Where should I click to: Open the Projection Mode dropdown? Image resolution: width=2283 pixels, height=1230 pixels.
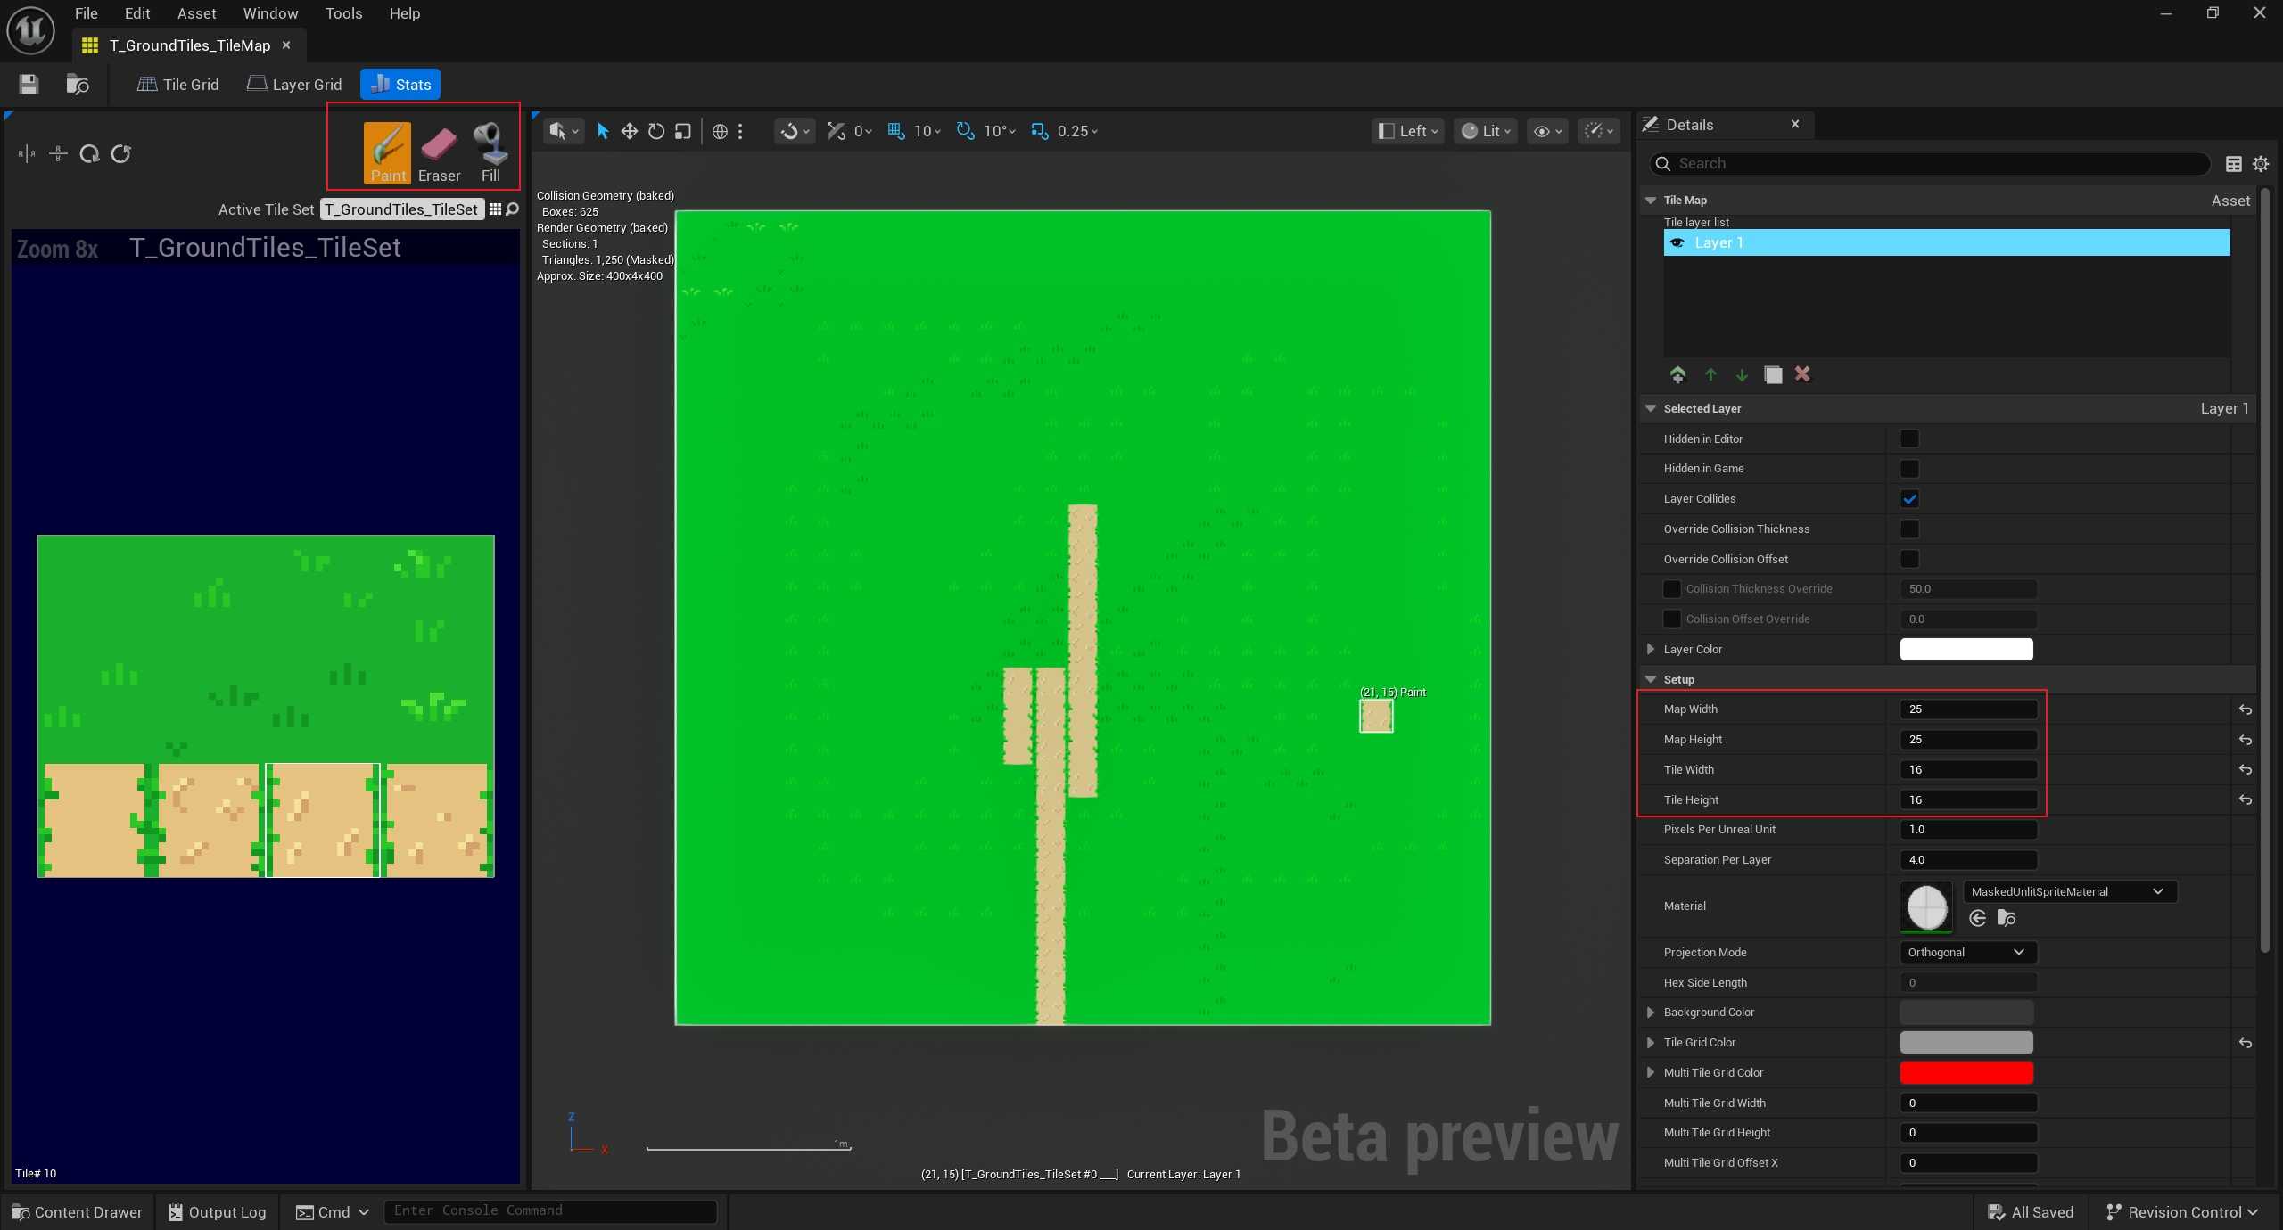point(1966,952)
